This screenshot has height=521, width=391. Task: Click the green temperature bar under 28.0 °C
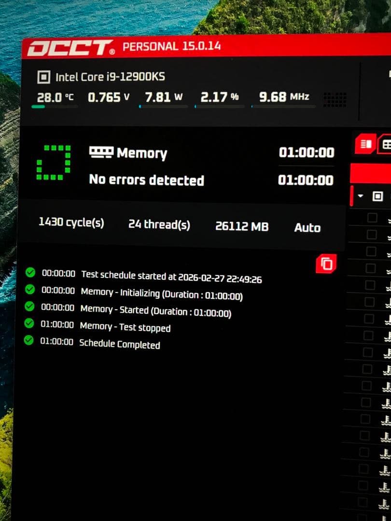click(55, 107)
